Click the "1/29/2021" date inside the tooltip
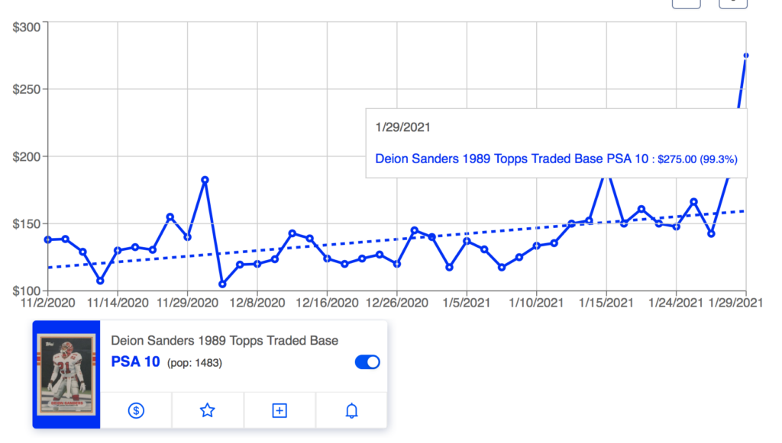The height and width of the screenshot is (443, 782). coord(403,127)
